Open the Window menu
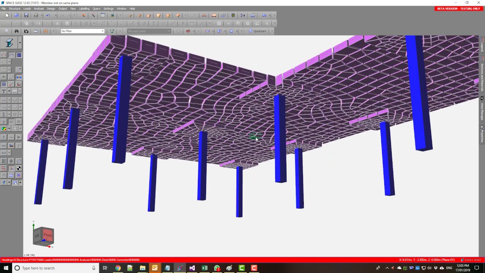Screen dimensions: 485x273 point(121,8)
